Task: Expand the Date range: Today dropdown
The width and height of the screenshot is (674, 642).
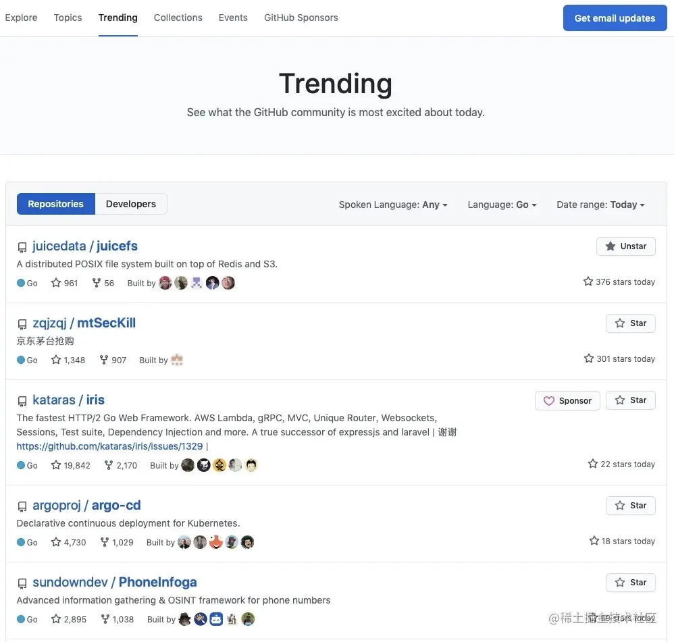Action: [x=600, y=205]
